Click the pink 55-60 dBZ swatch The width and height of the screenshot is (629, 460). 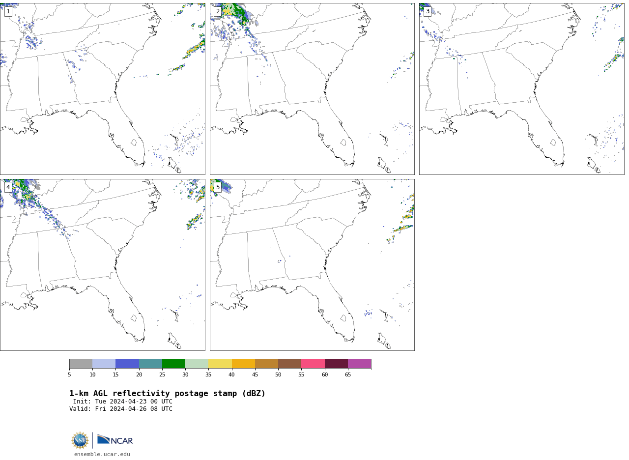(313, 364)
